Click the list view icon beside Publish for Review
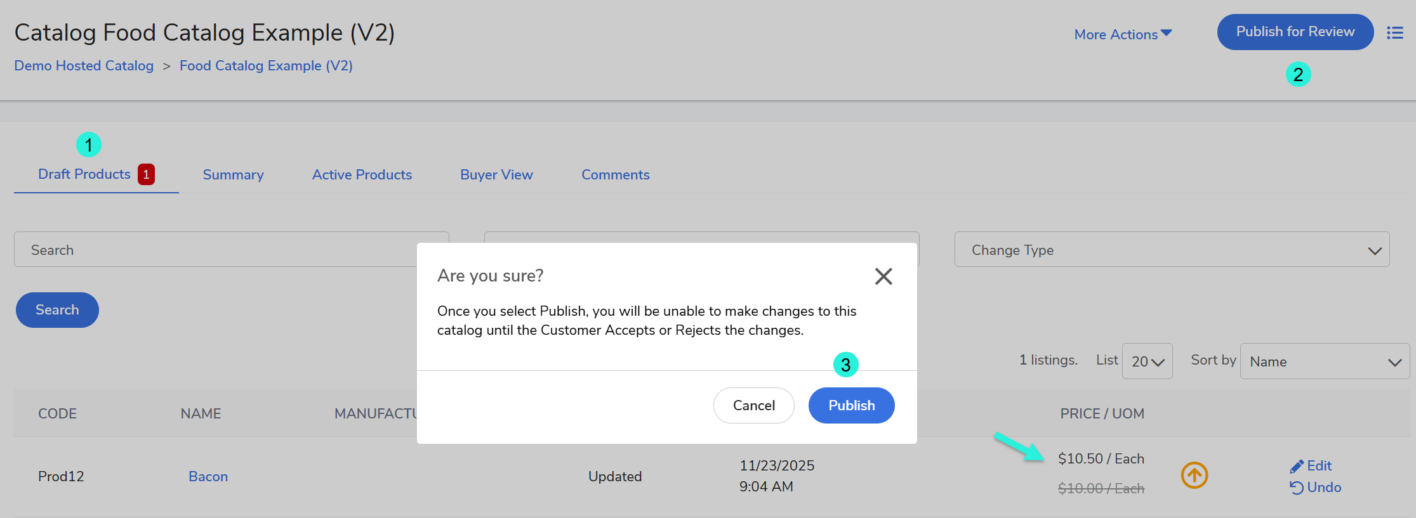Screen dimensions: 1416x518 [1394, 32]
